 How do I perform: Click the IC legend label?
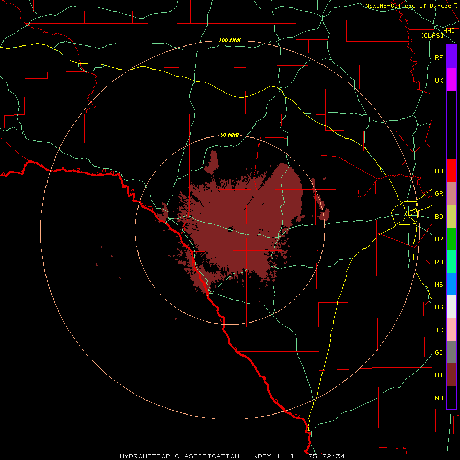(439, 330)
